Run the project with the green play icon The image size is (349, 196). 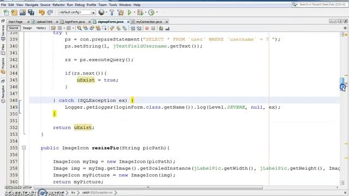129,13
